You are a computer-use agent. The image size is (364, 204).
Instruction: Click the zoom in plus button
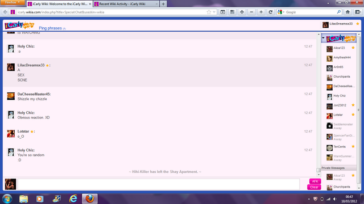click(261, 12)
